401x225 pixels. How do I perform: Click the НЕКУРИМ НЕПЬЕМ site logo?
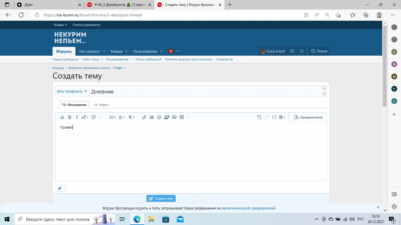pyautogui.click(x=70, y=38)
